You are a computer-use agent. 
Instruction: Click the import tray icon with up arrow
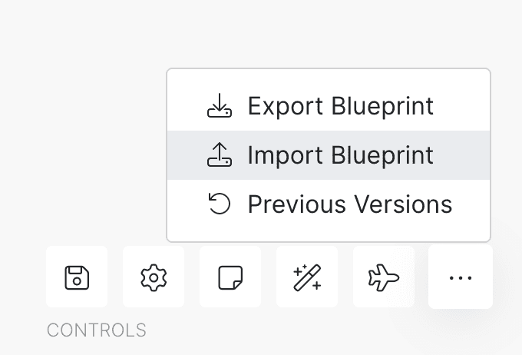(220, 155)
